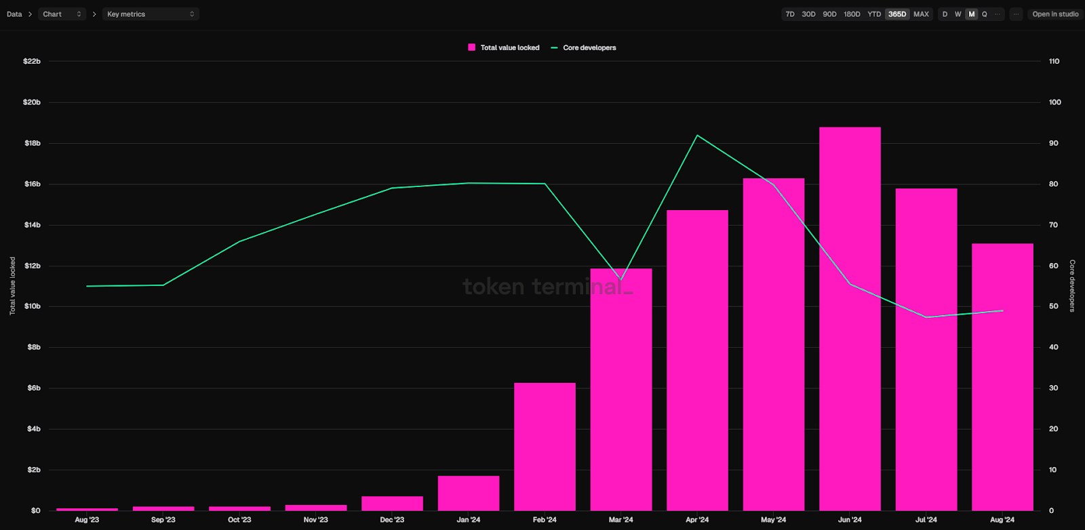Image resolution: width=1085 pixels, height=530 pixels.
Task: Click Open in studio button
Action: pos(1055,14)
